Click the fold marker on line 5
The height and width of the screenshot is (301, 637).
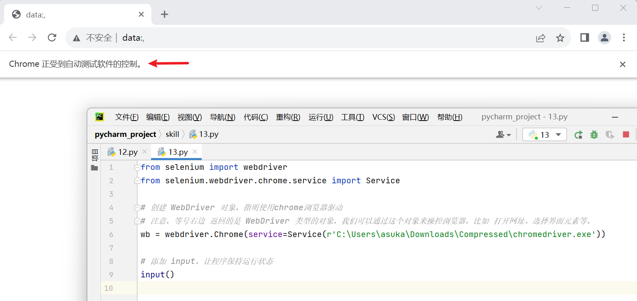coord(137,221)
